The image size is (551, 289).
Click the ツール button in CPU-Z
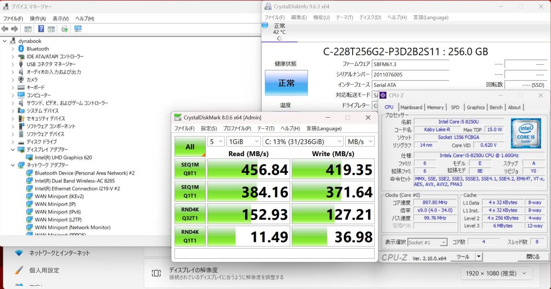tap(463, 257)
